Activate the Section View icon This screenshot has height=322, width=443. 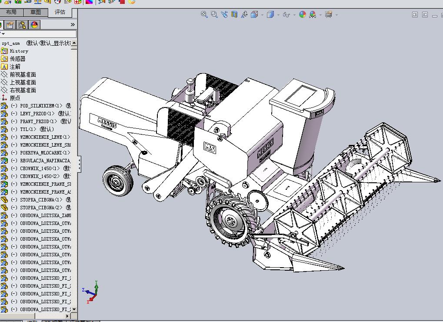click(x=234, y=14)
